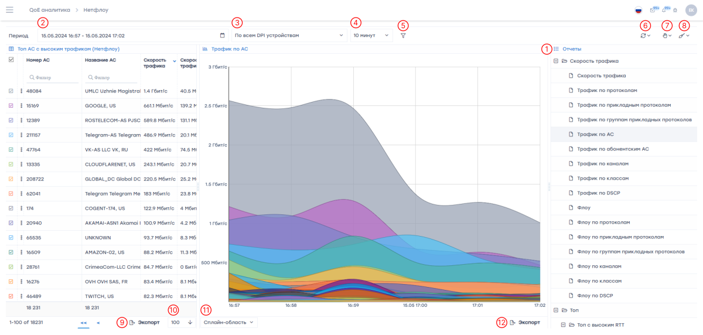Click the bug report icon
The image size is (703, 335).
(675, 10)
